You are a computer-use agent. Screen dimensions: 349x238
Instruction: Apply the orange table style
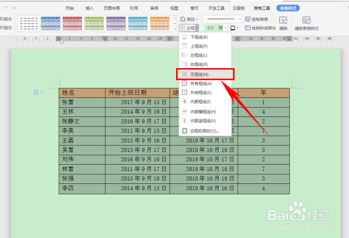point(160,24)
